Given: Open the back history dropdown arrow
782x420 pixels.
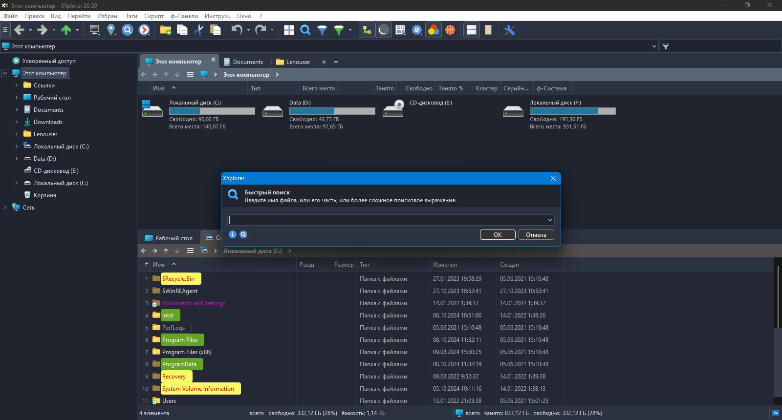Looking at the screenshot, I should point(30,30).
